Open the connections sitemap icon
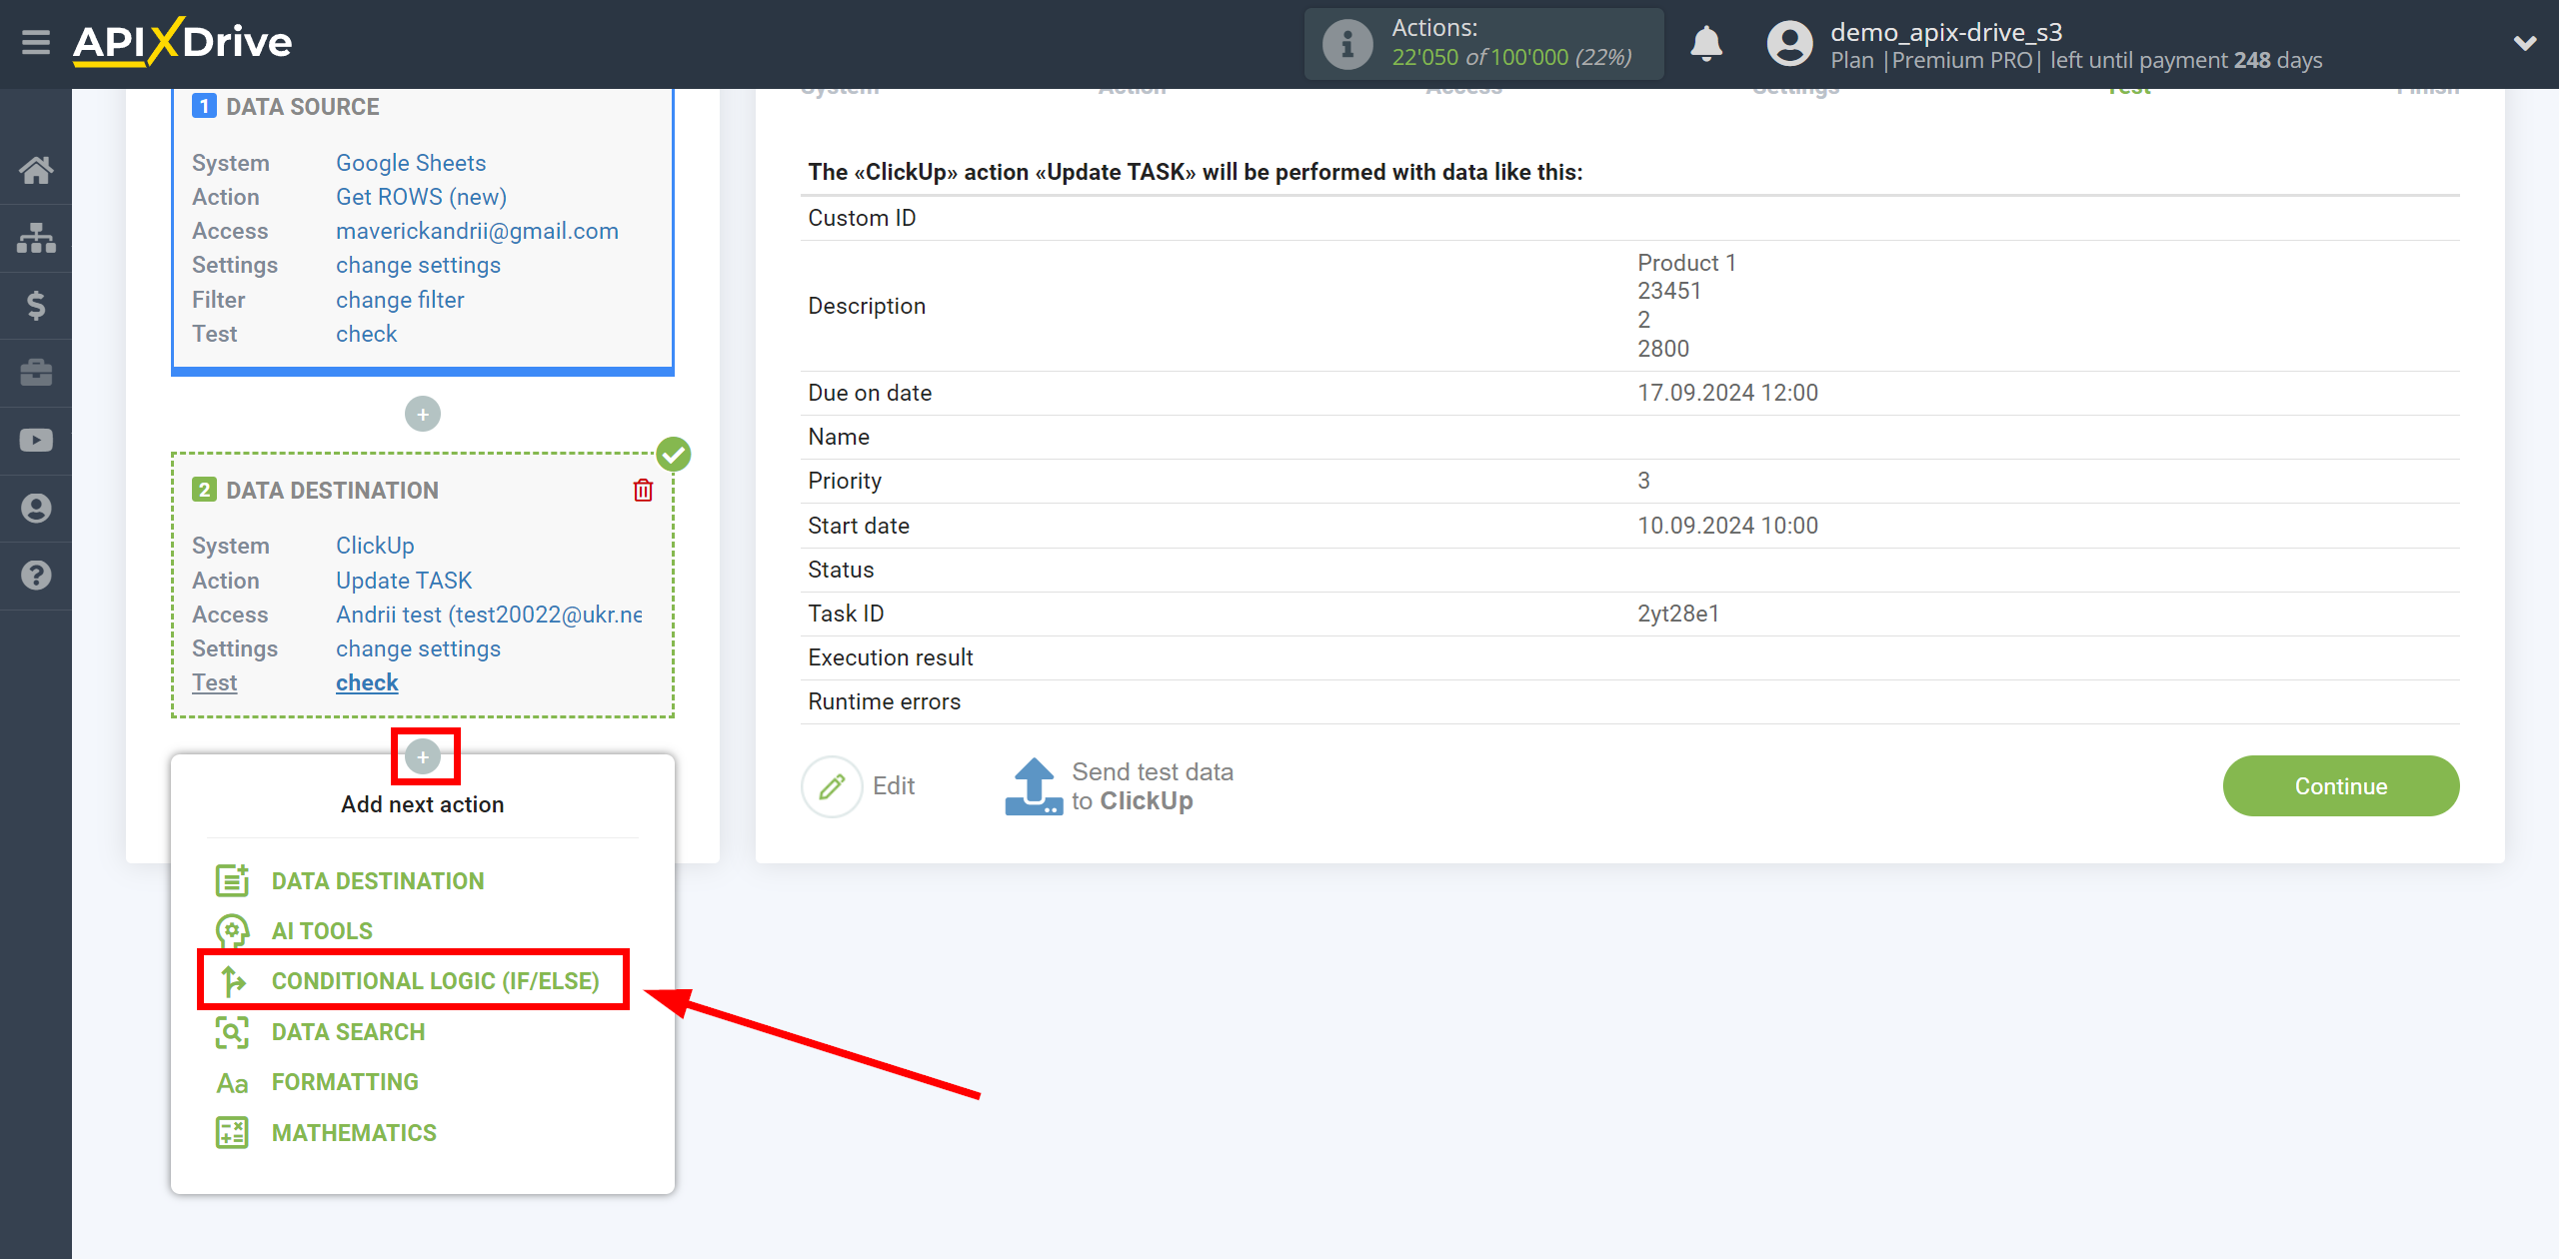2559x1259 pixels. [36, 239]
